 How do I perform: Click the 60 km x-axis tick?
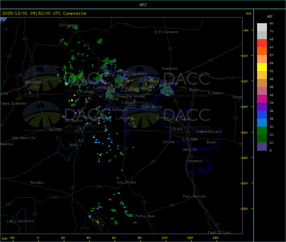pyautogui.click(x=114, y=238)
